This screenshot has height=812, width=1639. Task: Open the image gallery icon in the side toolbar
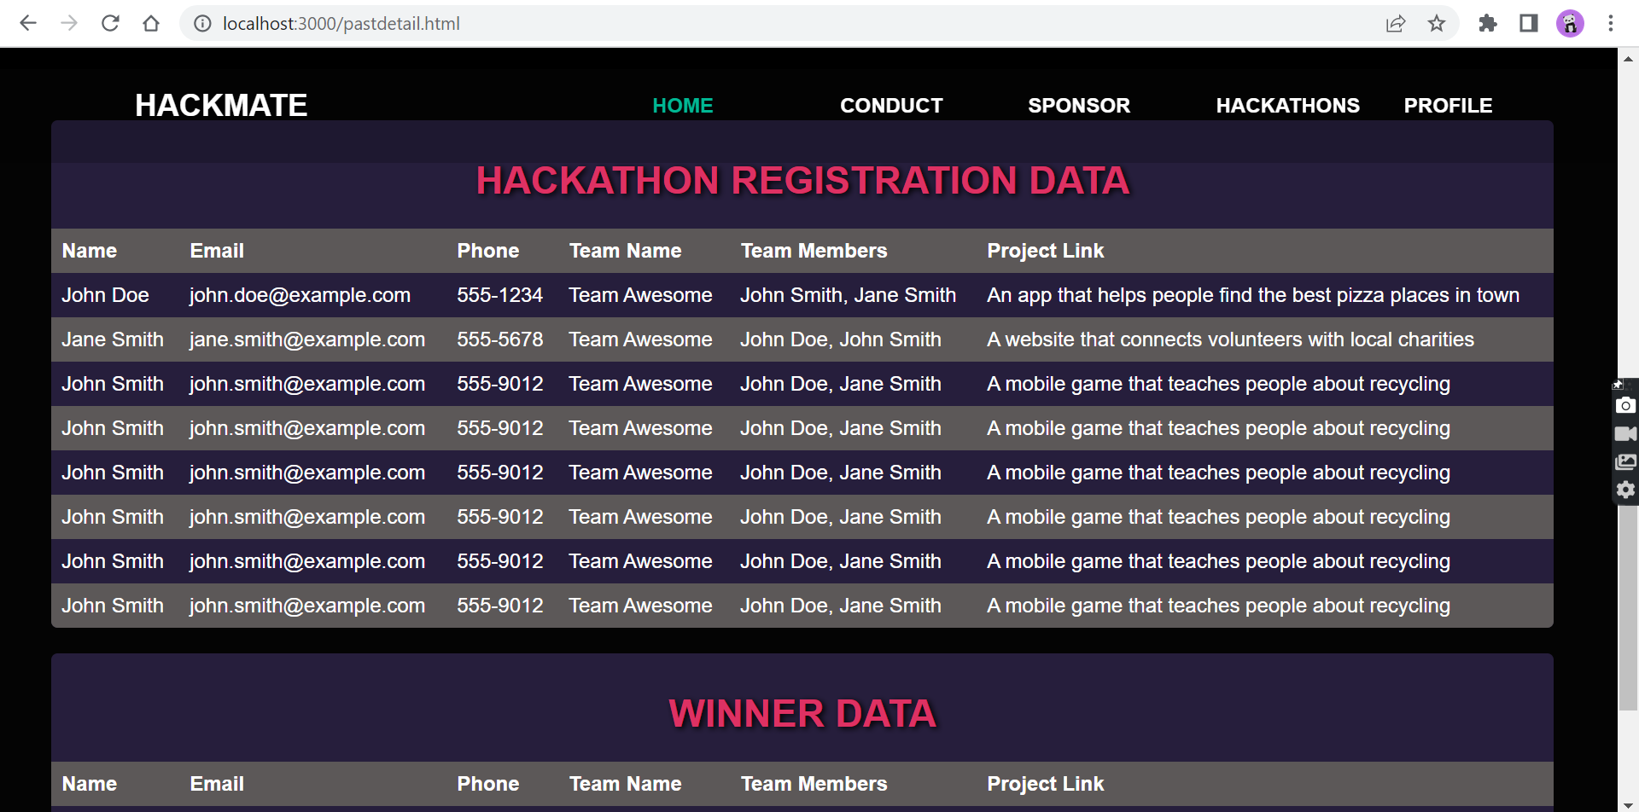click(1625, 461)
